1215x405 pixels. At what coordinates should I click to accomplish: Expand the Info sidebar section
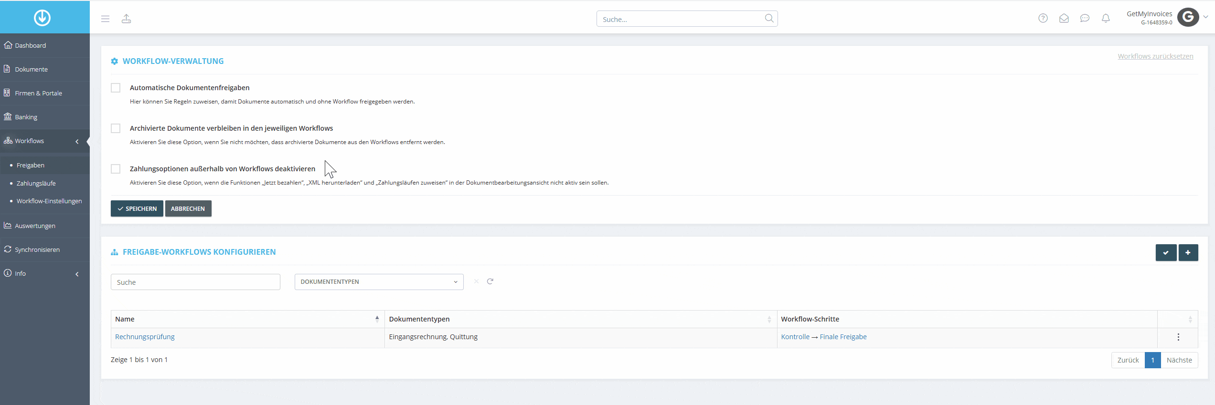pyautogui.click(x=77, y=274)
